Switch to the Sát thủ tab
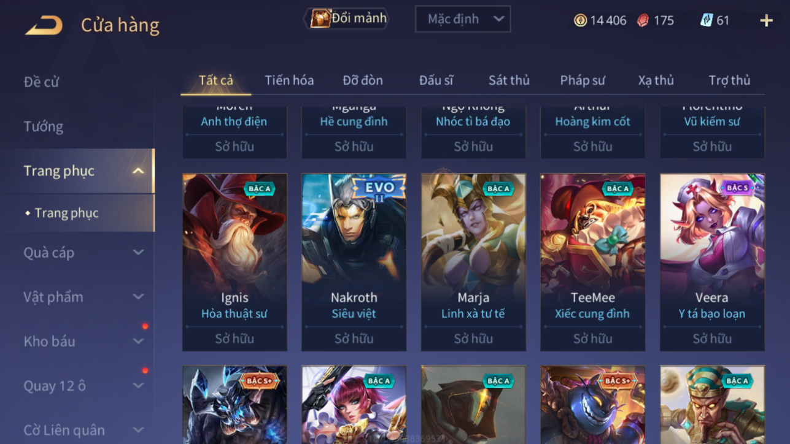The height and width of the screenshot is (444, 790). (x=509, y=80)
